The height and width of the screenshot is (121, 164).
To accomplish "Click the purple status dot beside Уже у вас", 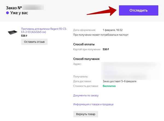I will (7, 13).
